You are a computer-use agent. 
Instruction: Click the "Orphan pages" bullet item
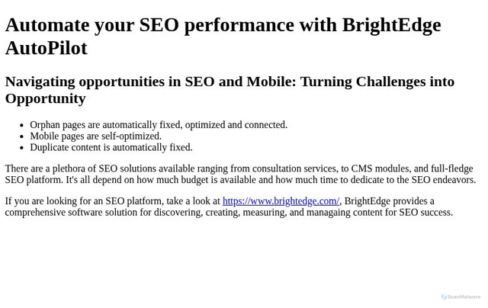(159, 125)
